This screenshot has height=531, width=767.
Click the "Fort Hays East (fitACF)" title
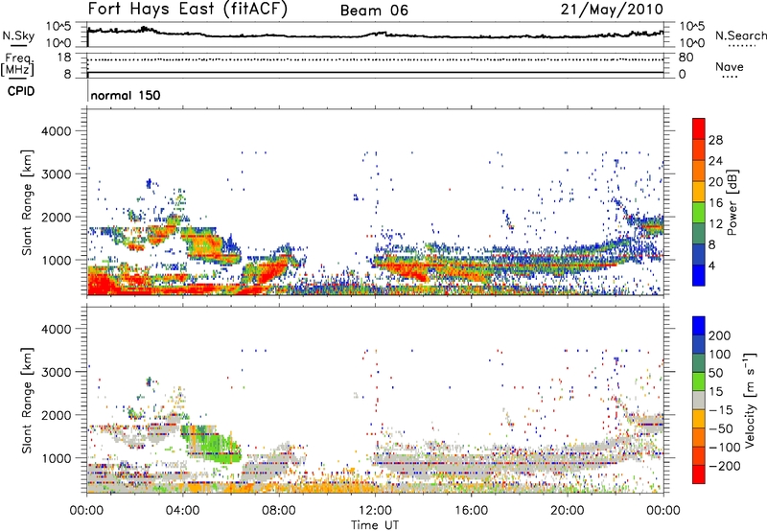(x=188, y=10)
